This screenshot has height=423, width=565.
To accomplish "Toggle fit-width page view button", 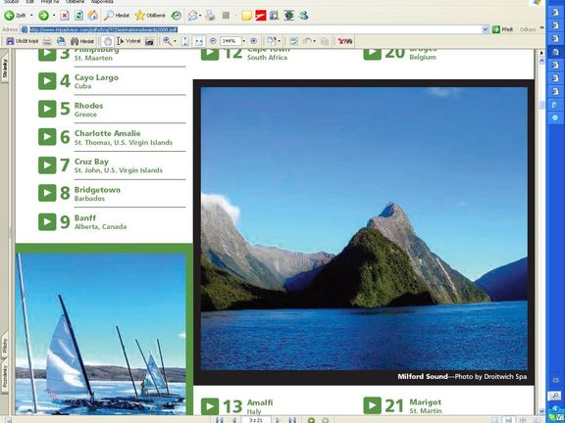I will tap(199, 41).
